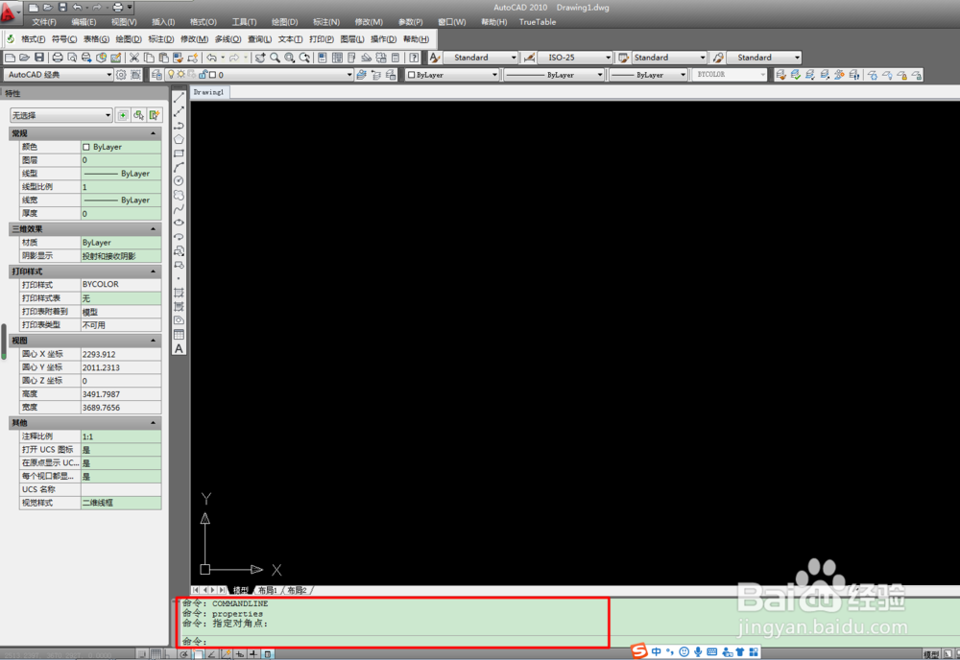Collapse the 视图 section

point(153,341)
